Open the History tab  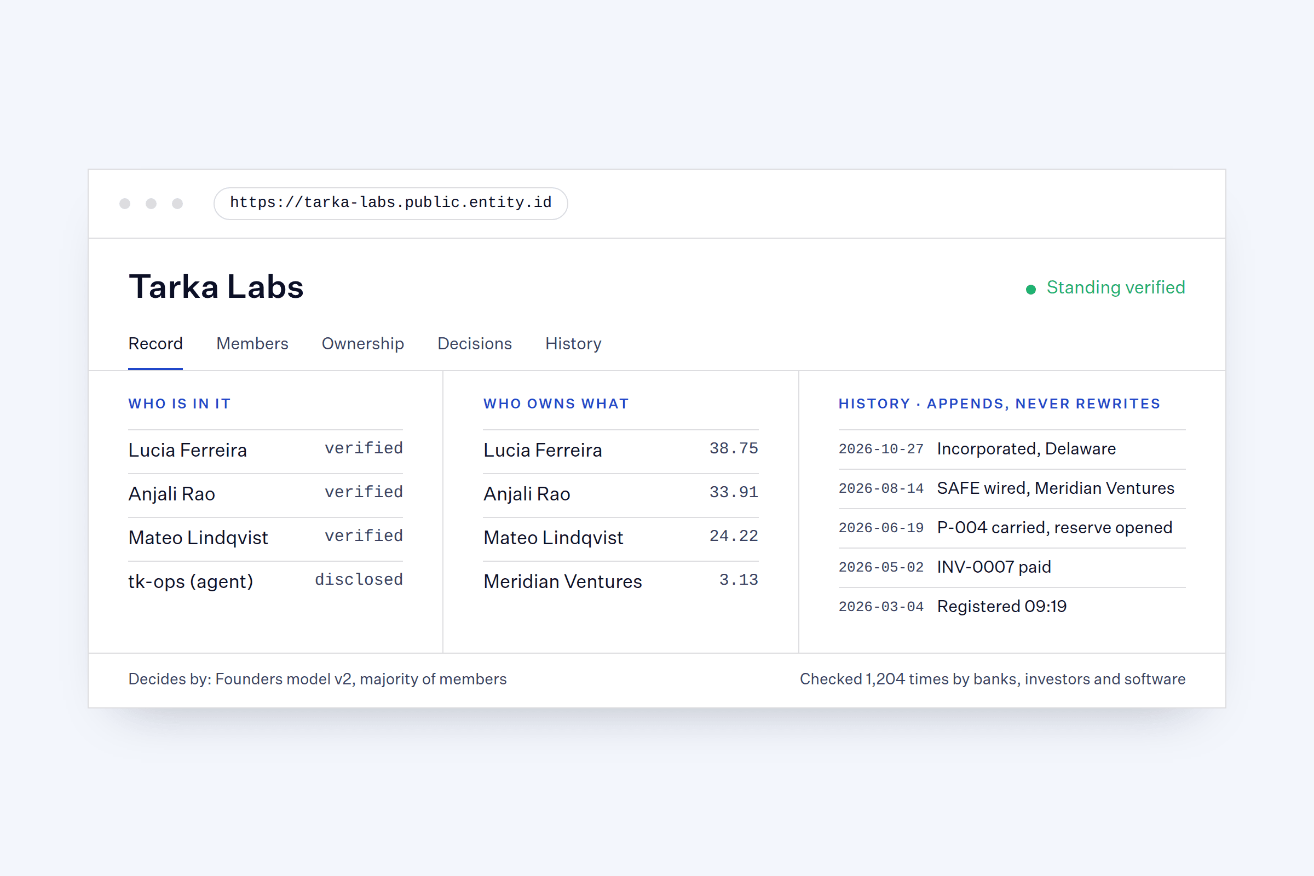click(x=573, y=344)
